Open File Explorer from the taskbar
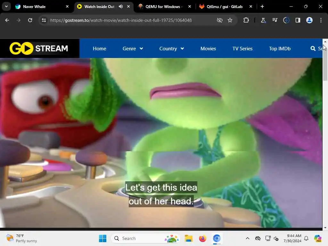The width and height of the screenshot is (328, 246). [x=188, y=238]
